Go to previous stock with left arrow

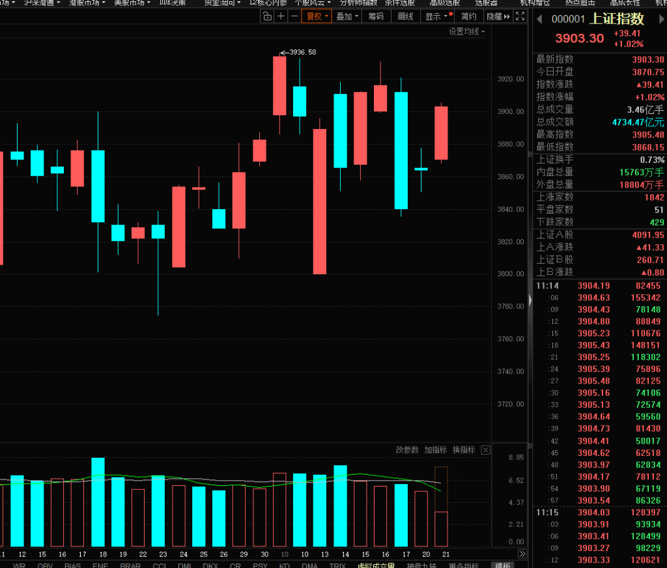click(x=539, y=20)
